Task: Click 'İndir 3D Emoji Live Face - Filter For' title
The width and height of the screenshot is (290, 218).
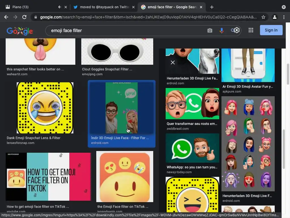Action: click(x=120, y=138)
